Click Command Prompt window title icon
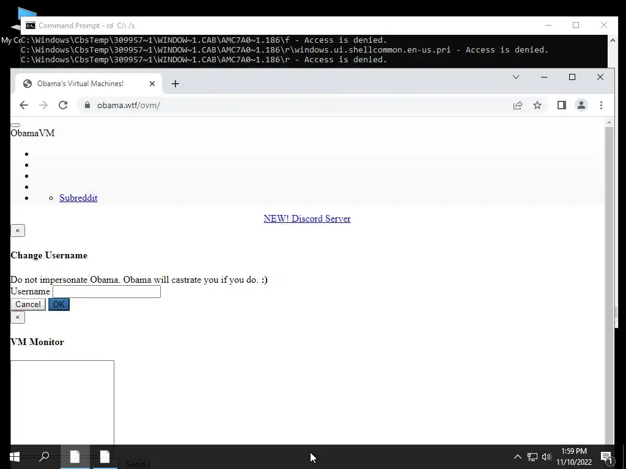The image size is (626, 469). [31, 26]
